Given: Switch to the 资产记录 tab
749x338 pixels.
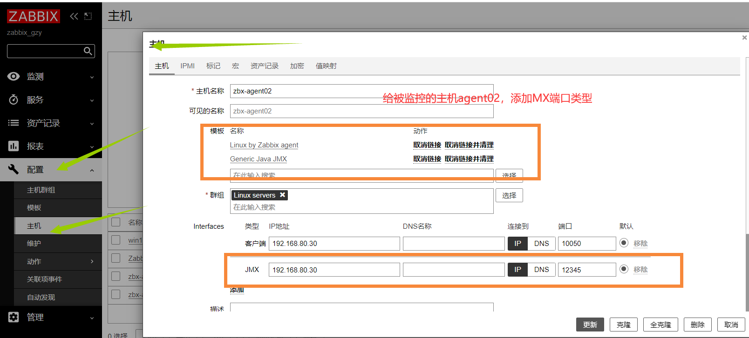Looking at the screenshot, I should (265, 66).
